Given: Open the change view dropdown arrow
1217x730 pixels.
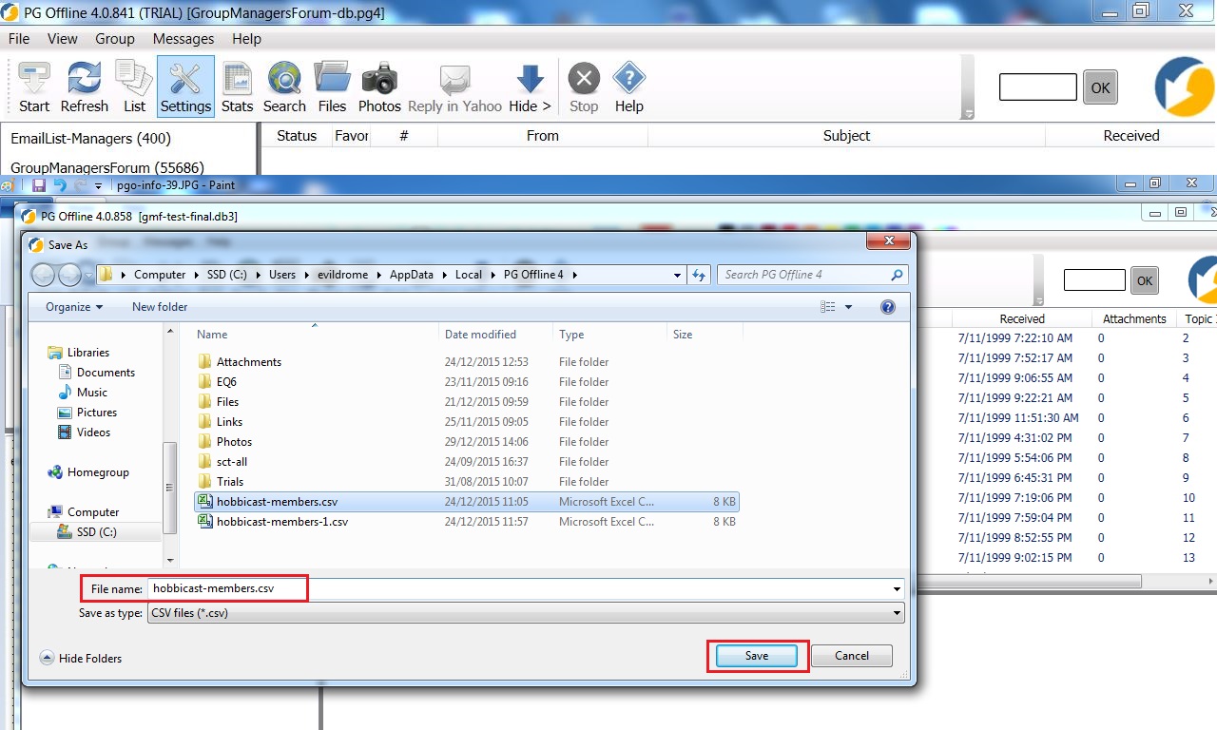Looking at the screenshot, I should click(x=848, y=307).
